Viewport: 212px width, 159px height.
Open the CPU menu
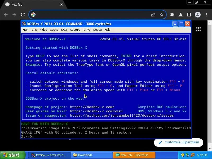tap(34, 30)
